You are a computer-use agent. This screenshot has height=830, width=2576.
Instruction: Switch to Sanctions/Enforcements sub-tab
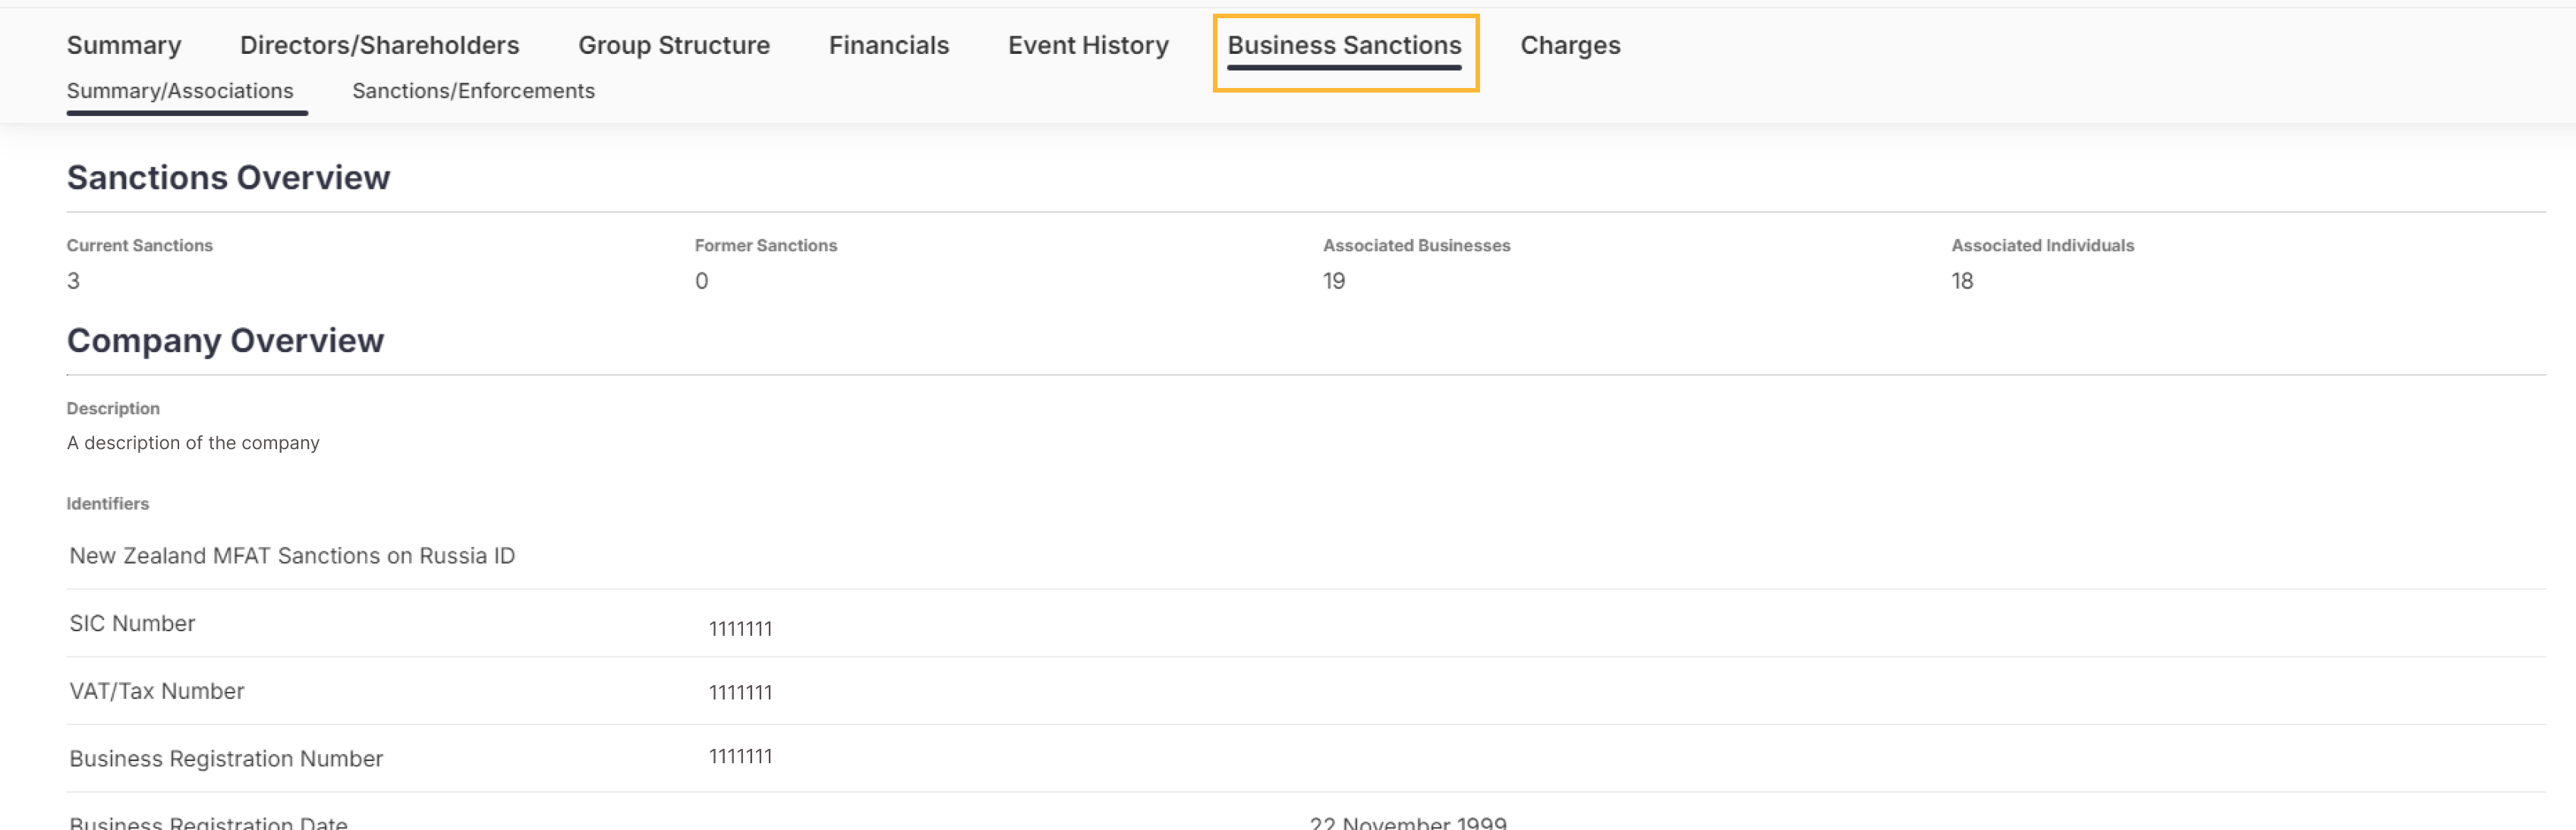pyautogui.click(x=473, y=91)
